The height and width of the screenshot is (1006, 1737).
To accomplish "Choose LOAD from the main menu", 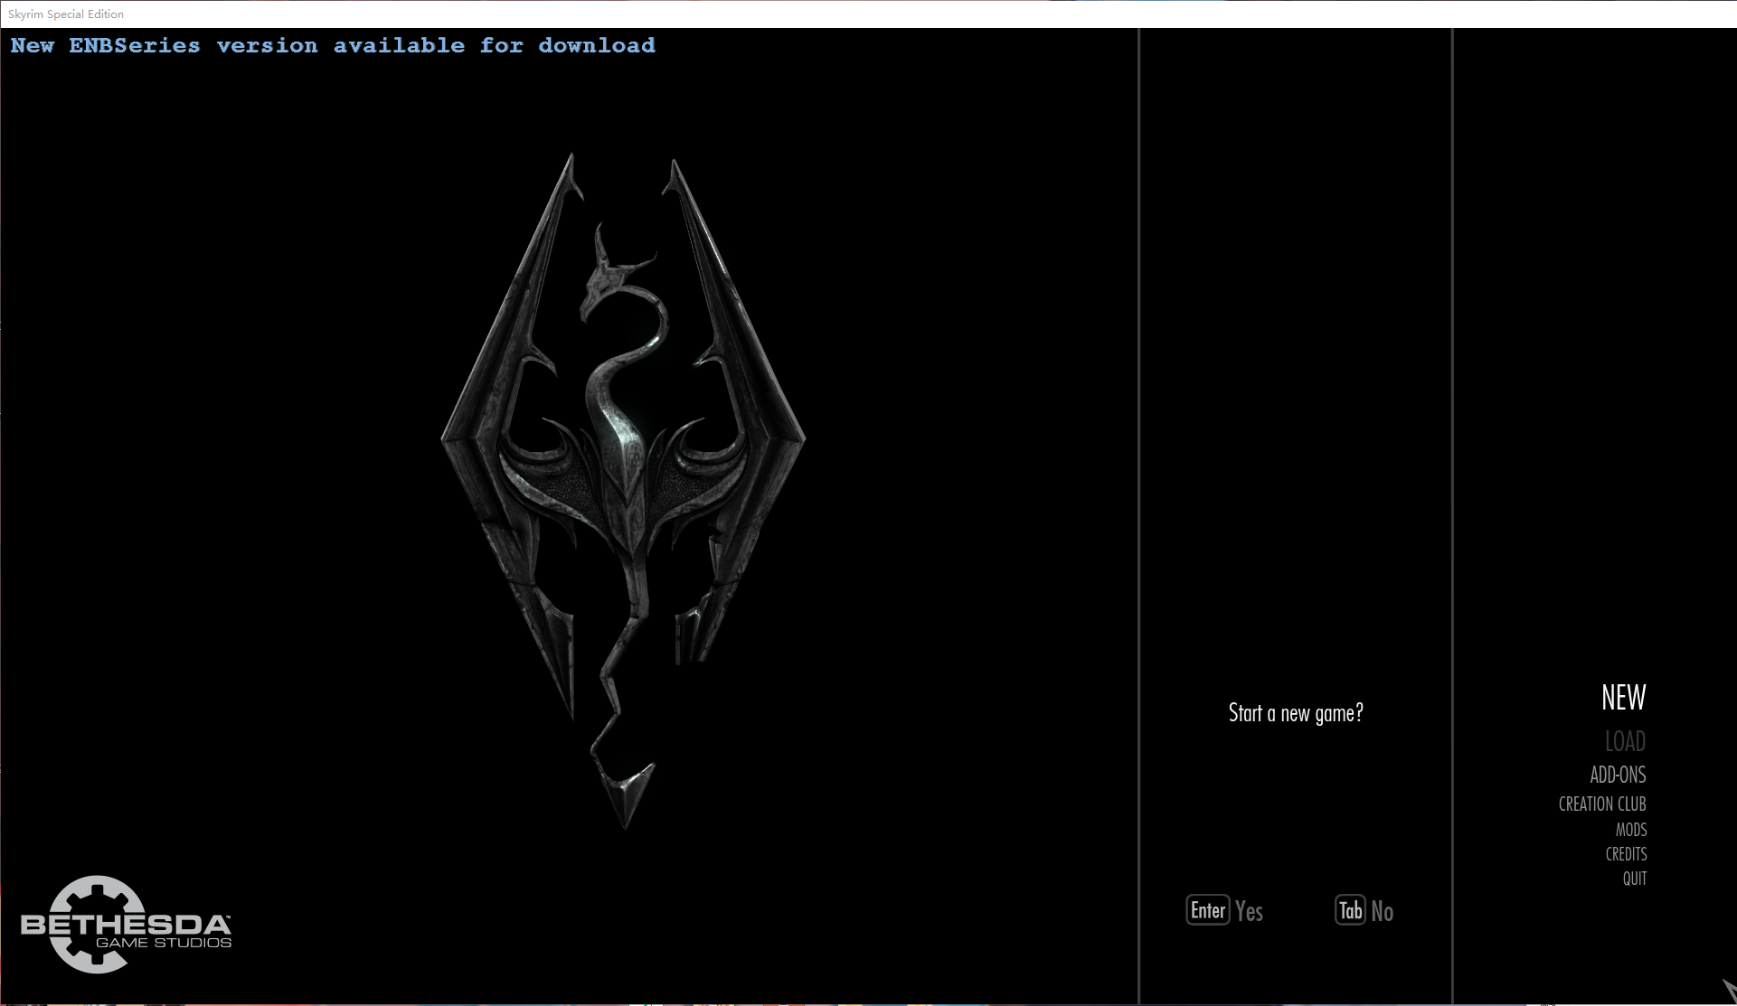I will tap(1625, 742).
